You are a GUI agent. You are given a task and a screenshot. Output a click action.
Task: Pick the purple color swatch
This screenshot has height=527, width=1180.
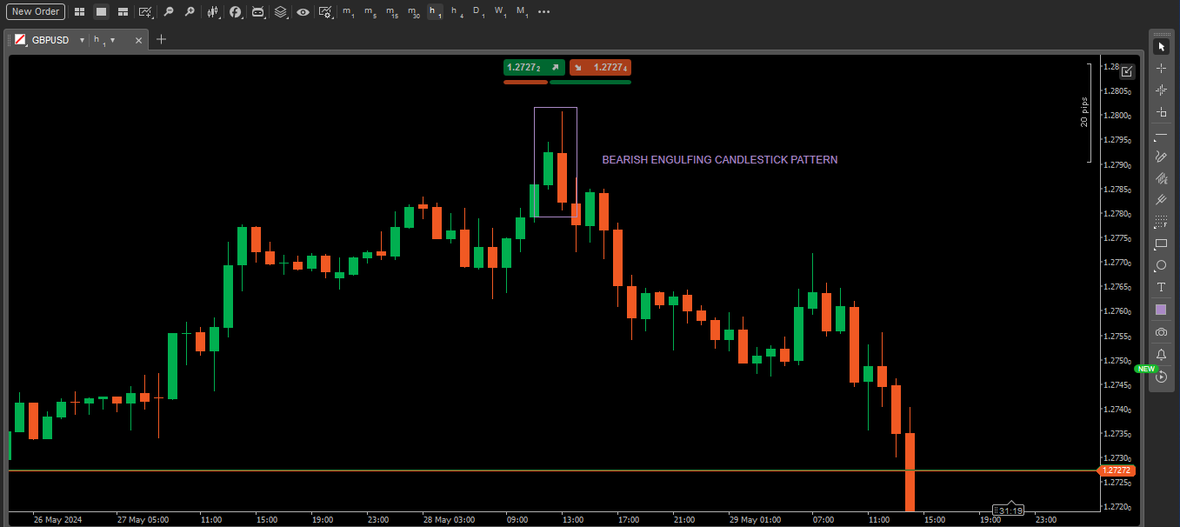(1161, 310)
